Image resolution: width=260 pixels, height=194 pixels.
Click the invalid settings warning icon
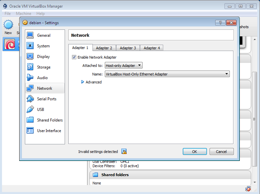coord(124,152)
